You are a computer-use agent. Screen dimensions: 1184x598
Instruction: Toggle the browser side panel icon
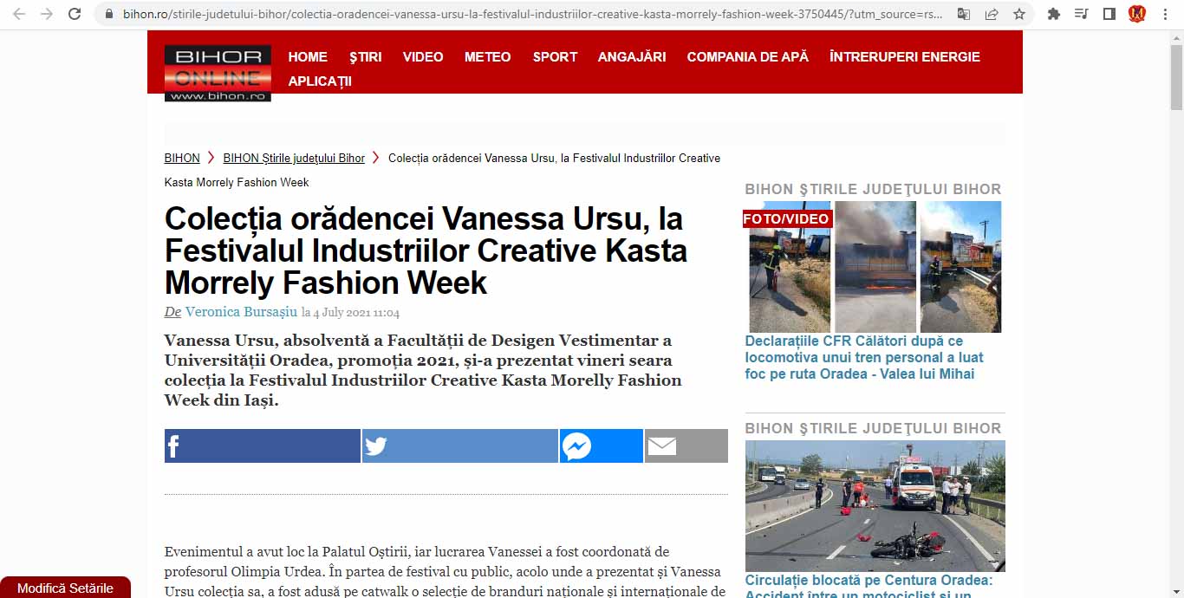point(1109,14)
